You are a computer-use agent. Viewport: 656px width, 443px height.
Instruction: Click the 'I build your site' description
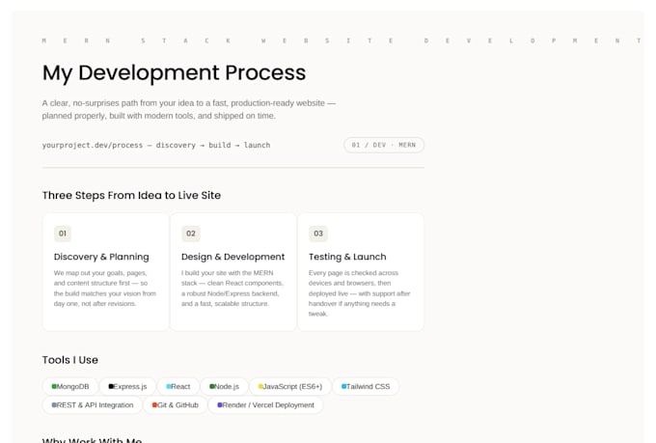[232, 288]
